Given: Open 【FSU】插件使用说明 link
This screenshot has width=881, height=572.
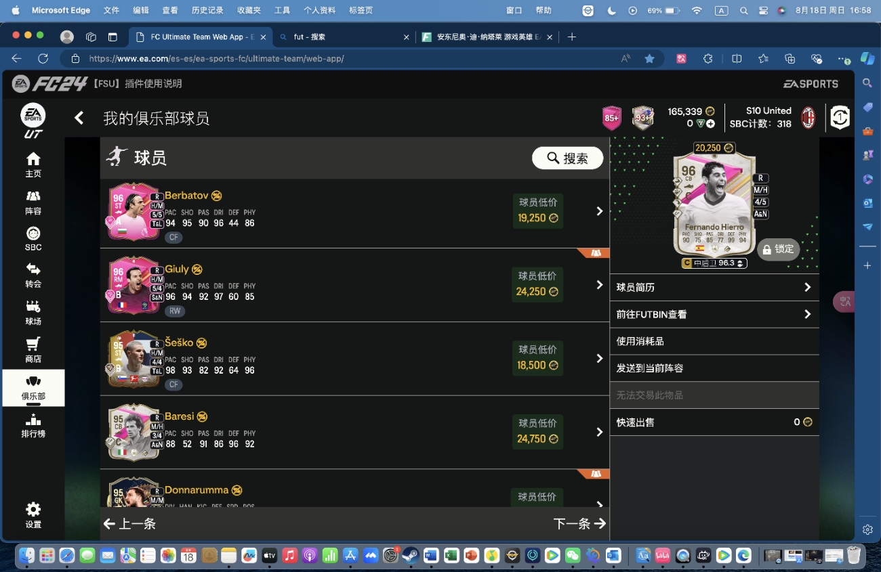Looking at the screenshot, I should [x=136, y=84].
